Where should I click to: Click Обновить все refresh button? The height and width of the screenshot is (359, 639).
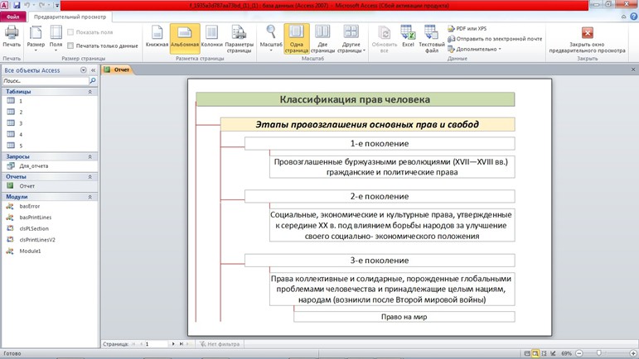point(385,39)
